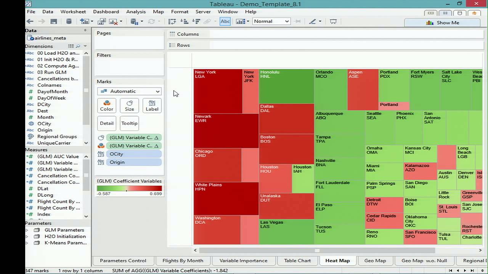Open the Dimensions pane dropdown arrow
Viewport: 488px width, 274px height.
coord(85,46)
